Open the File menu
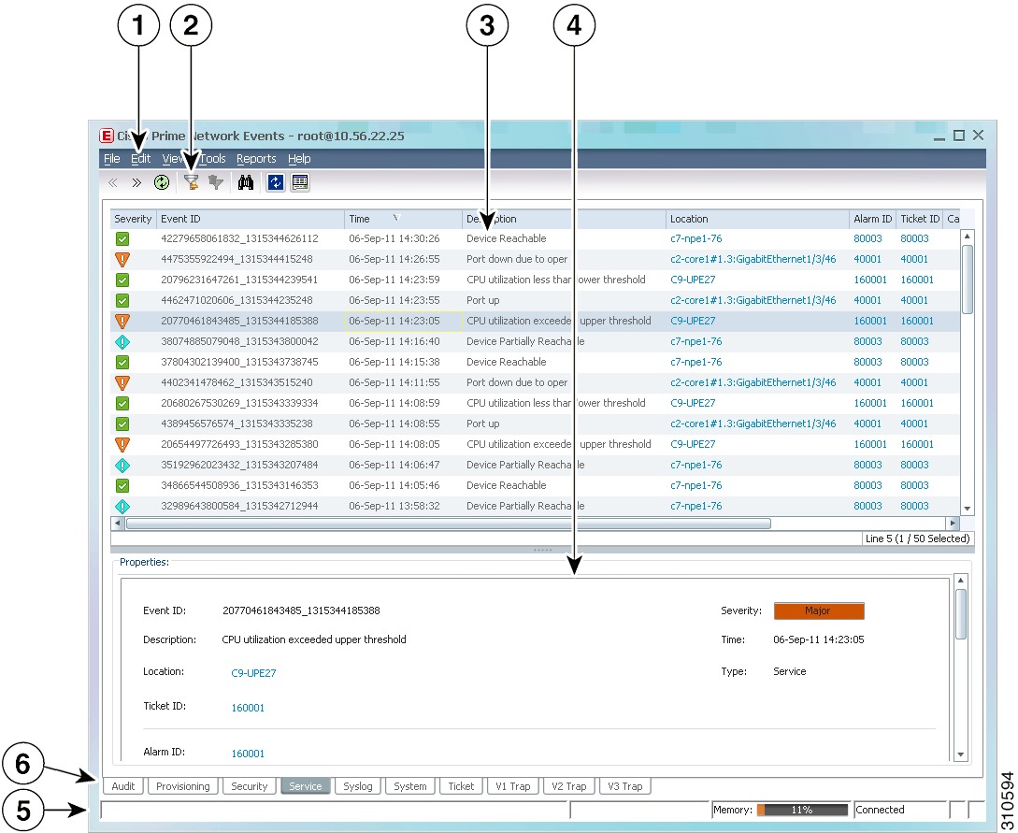The width and height of the screenshot is (1018, 833). (x=111, y=158)
